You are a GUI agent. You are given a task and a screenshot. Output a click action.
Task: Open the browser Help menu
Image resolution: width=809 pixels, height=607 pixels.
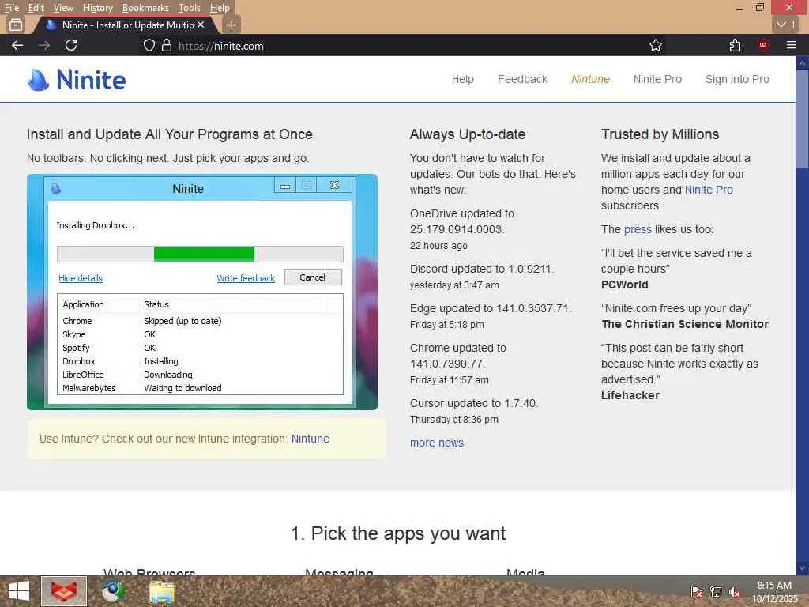[x=220, y=8]
